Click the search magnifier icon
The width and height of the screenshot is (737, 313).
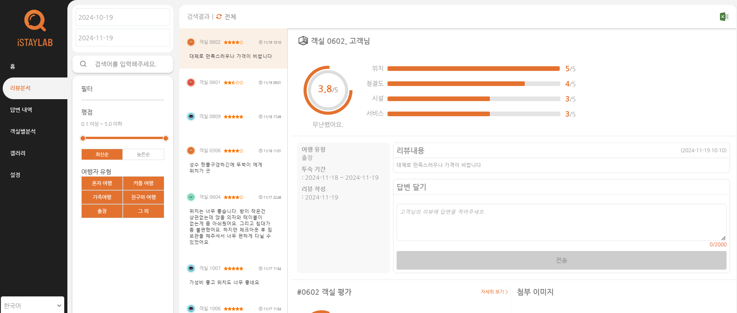(83, 64)
